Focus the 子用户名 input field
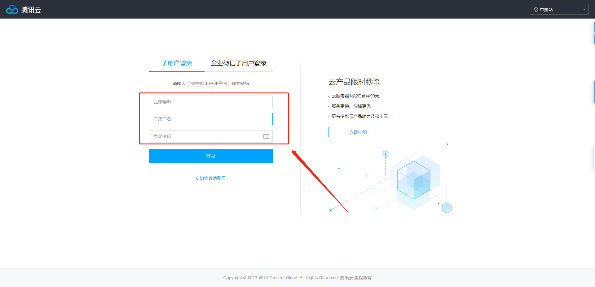Viewport: 595px width, 287px height. click(x=211, y=119)
